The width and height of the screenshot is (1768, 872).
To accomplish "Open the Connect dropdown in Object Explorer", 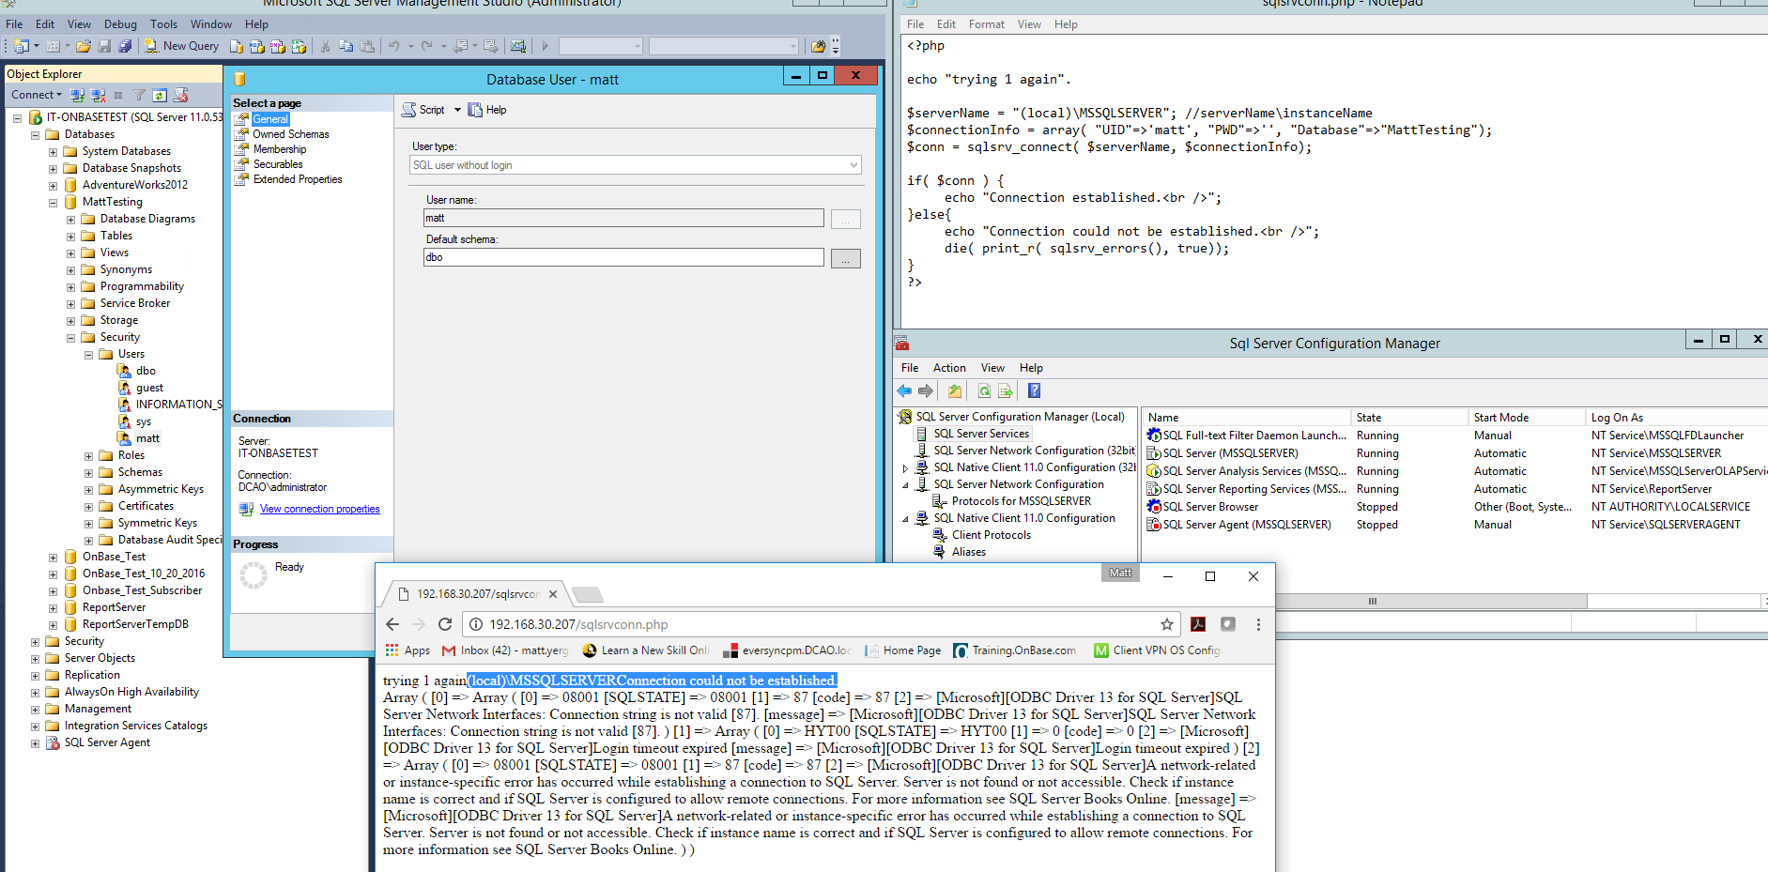I will pyautogui.click(x=36, y=95).
